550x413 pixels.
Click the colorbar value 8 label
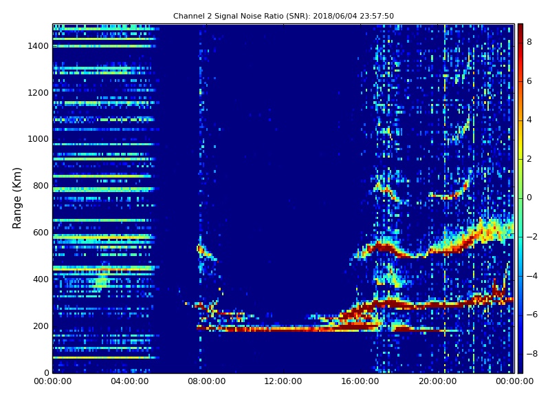click(529, 42)
